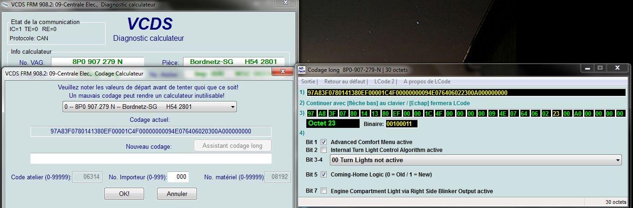Select byte box 1C
Image resolution: width=633 pixels, height=208 pixels.
coord(428,113)
